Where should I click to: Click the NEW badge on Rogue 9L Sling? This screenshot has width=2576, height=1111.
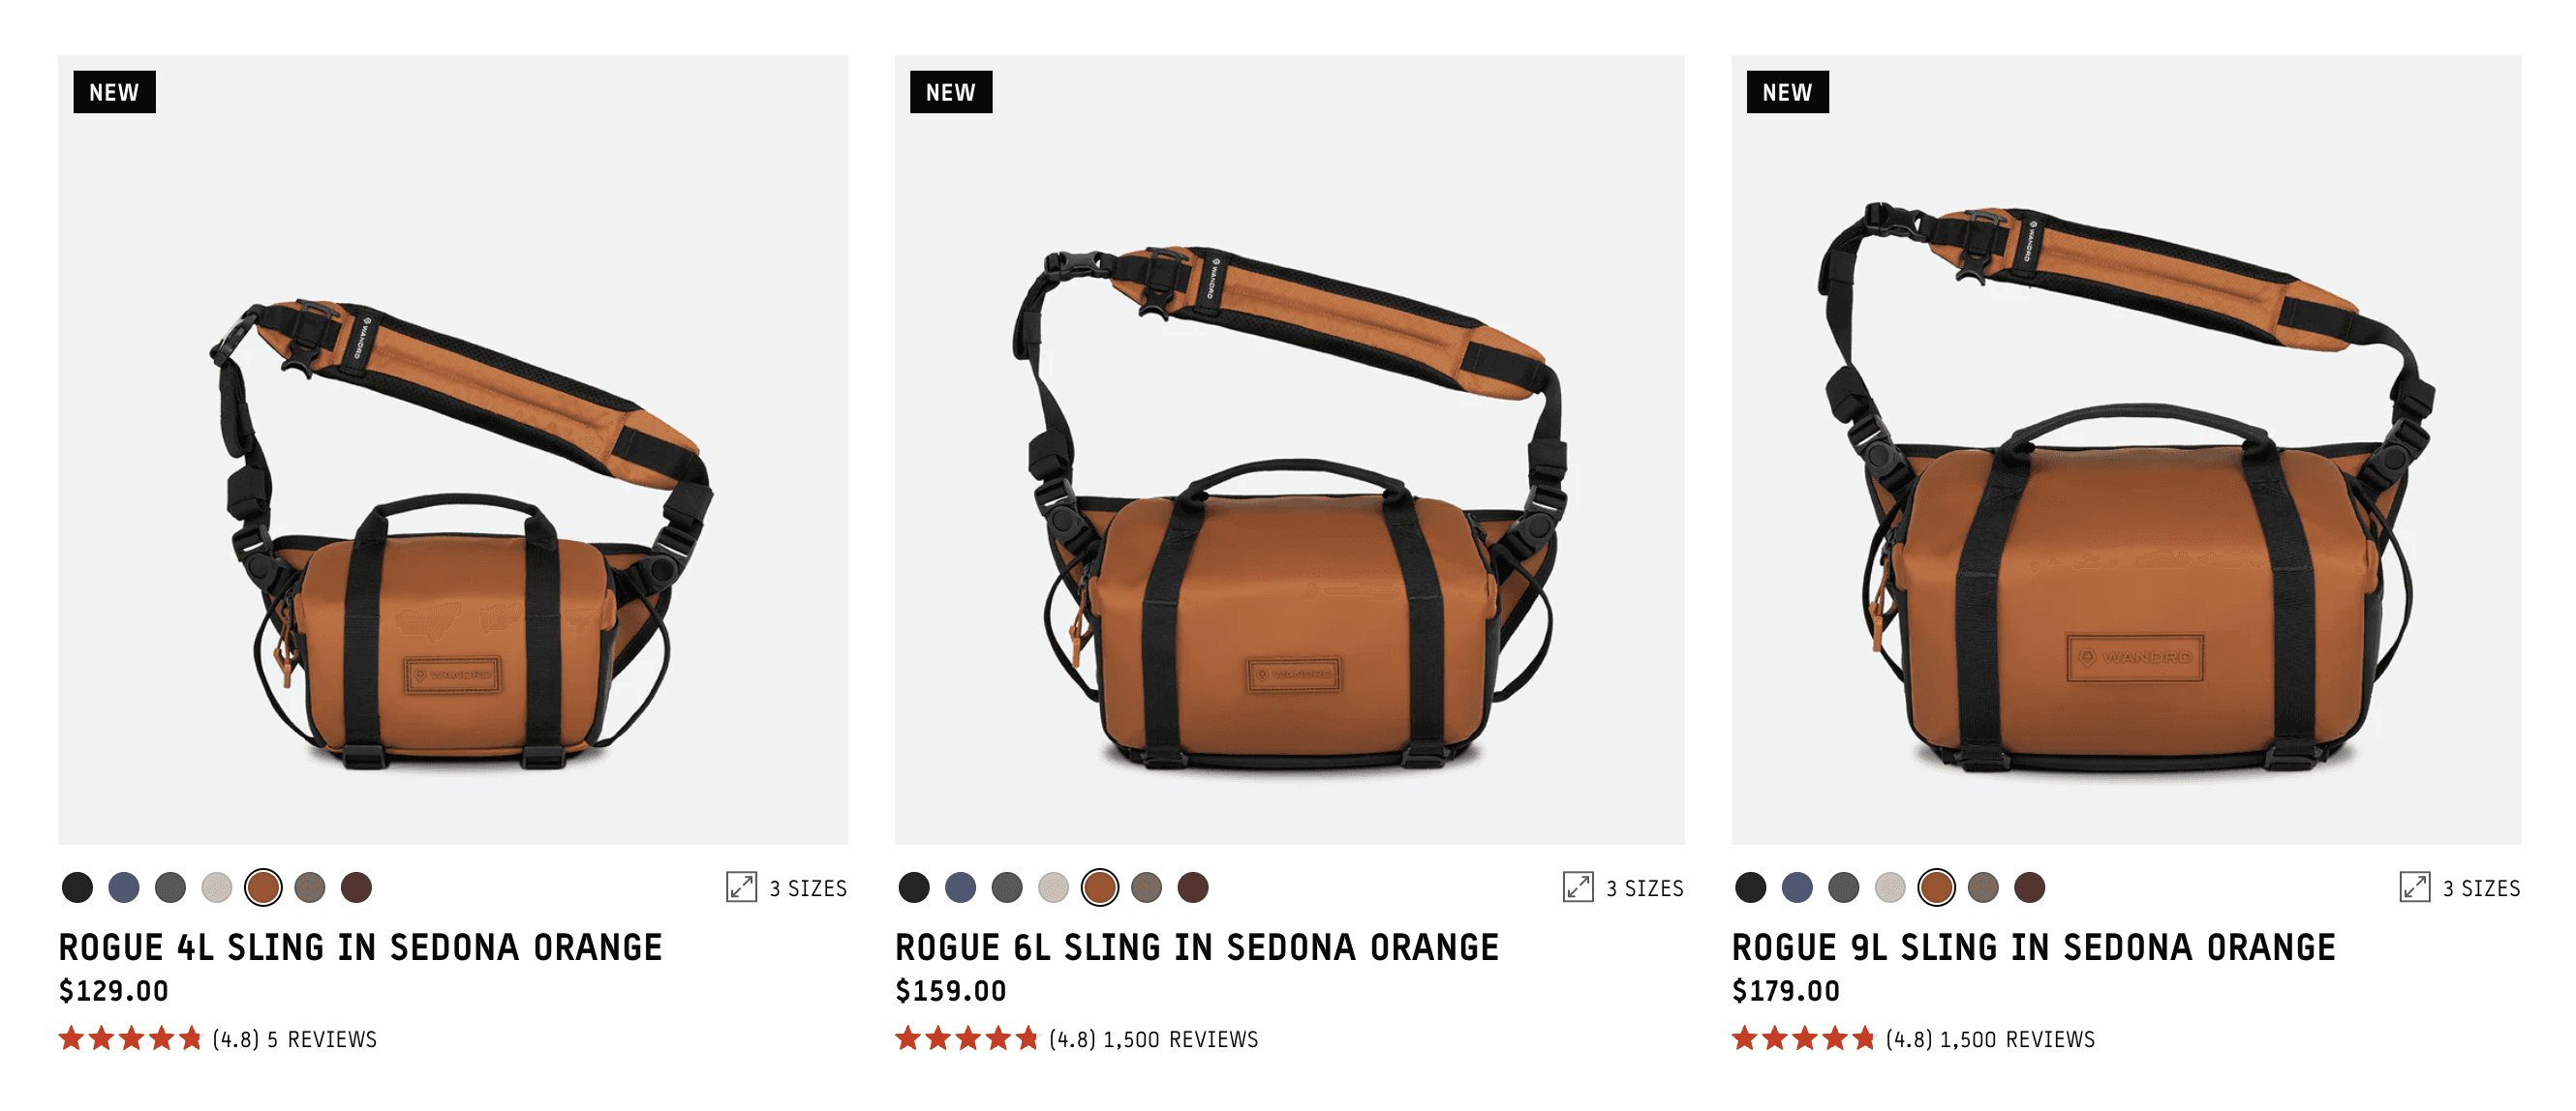(1787, 92)
